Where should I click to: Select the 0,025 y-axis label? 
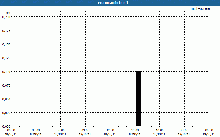[6, 113]
